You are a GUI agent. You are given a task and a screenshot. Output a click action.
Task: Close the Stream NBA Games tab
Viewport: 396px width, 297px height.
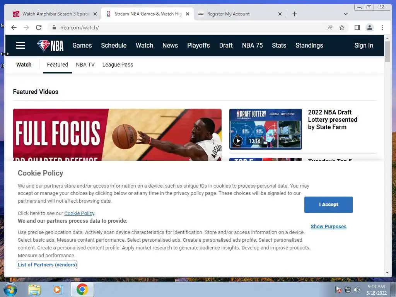click(188, 14)
